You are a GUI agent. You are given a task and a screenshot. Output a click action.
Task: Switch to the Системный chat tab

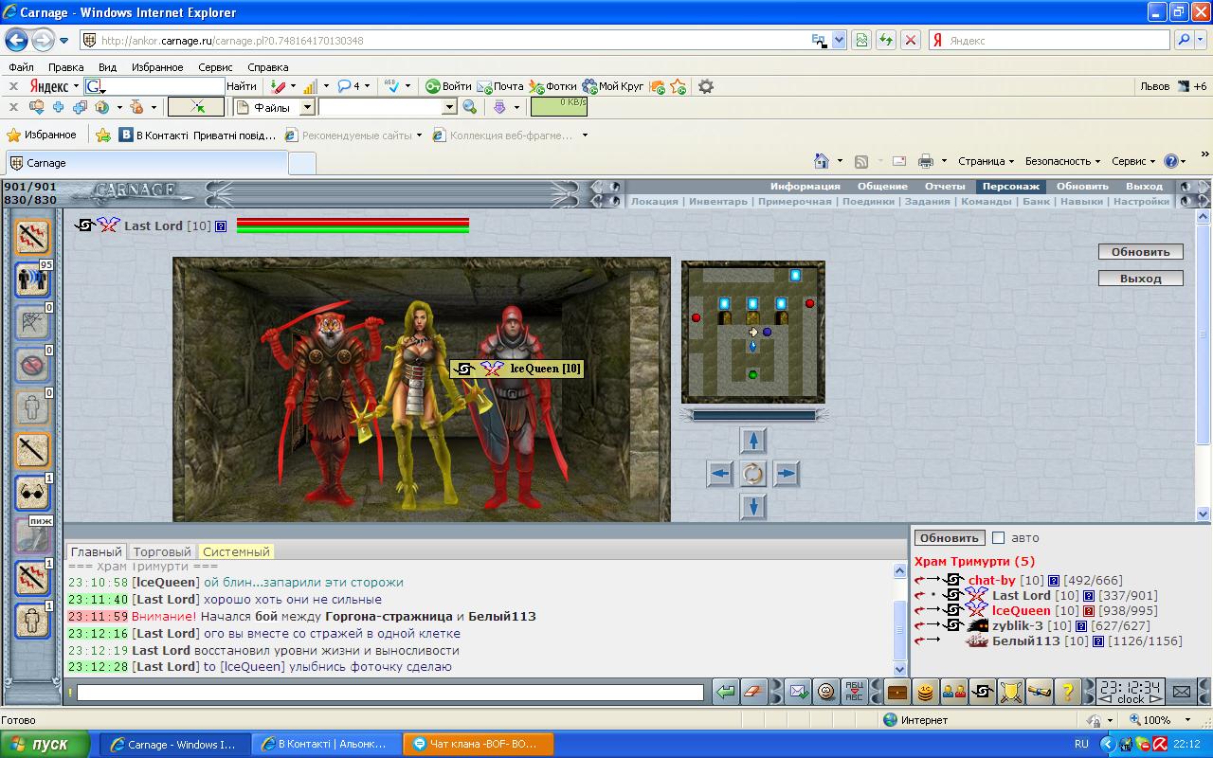pyautogui.click(x=236, y=551)
